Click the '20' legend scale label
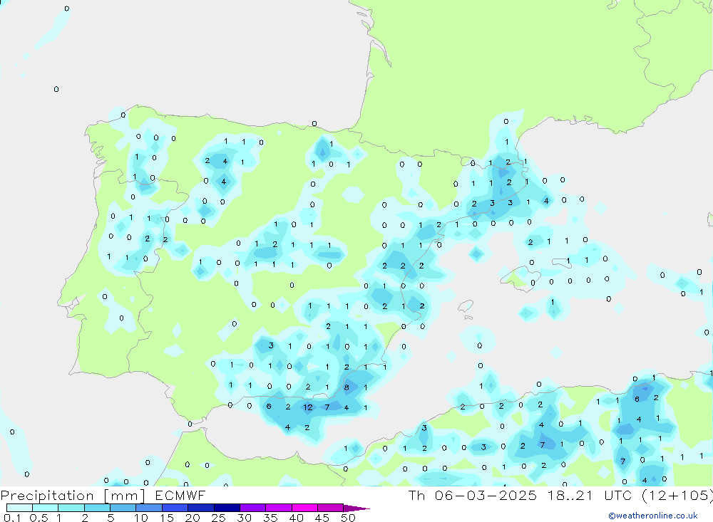The height and width of the screenshot is (522, 713). coord(193,518)
